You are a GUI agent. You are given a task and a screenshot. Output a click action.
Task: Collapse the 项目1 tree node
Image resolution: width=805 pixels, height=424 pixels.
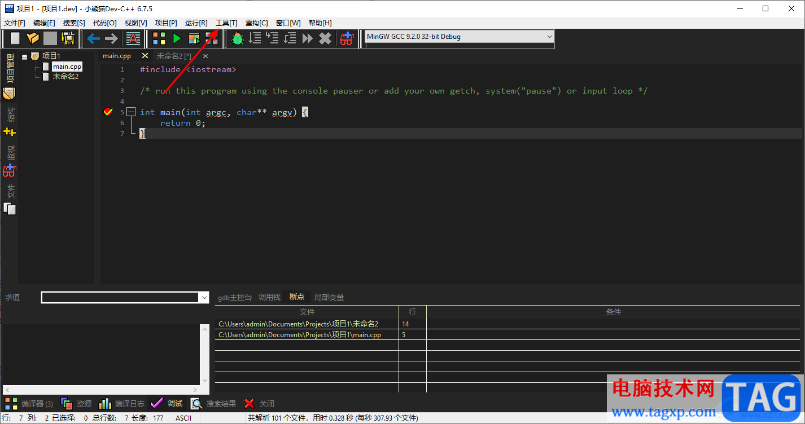tap(25, 56)
